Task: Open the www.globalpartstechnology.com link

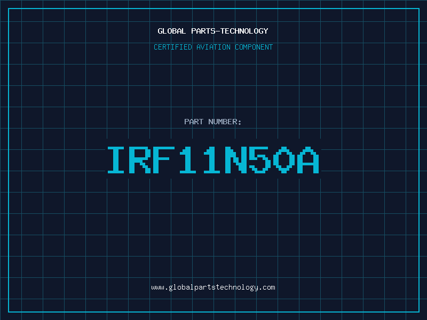Action: [x=213, y=287]
